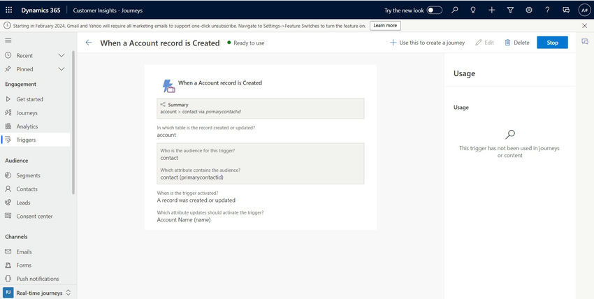Click Use this to create a journey
This screenshot has height=299, width=594.
point(427,43)
